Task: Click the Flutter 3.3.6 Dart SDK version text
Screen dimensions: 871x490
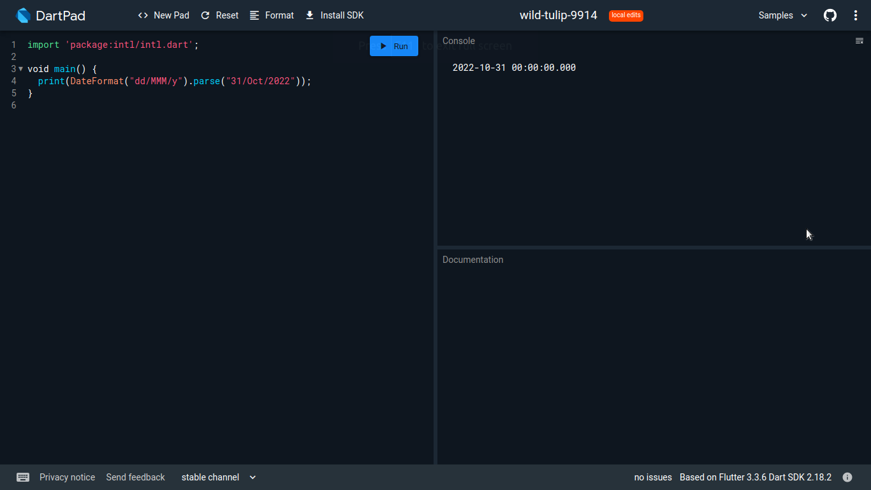Action: point(756,477)
